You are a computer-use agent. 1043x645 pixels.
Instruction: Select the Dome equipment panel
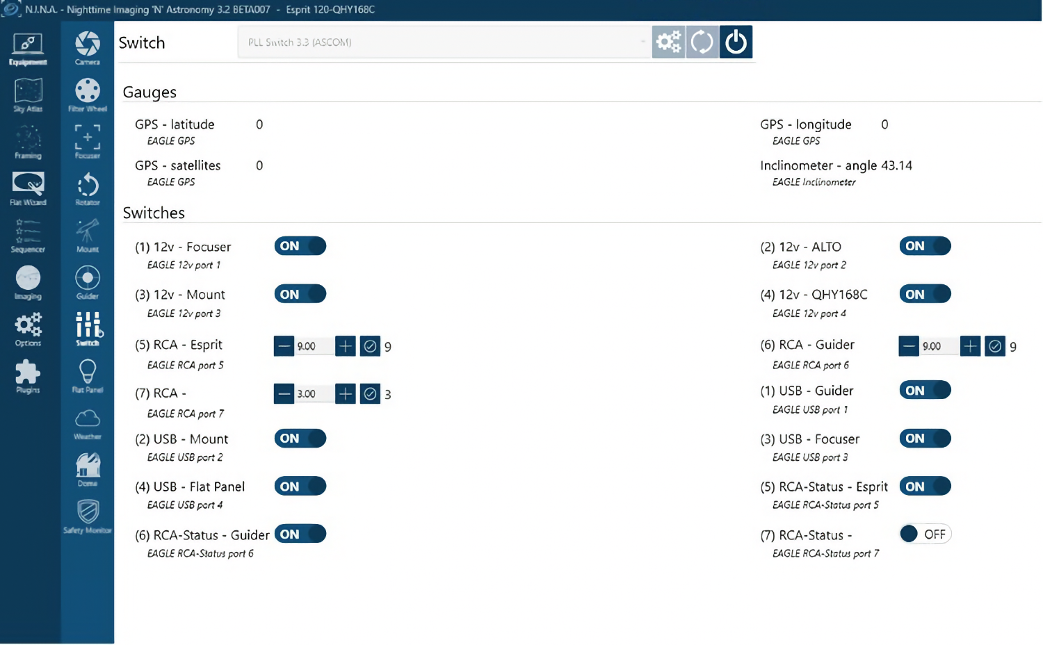point(87,468)
